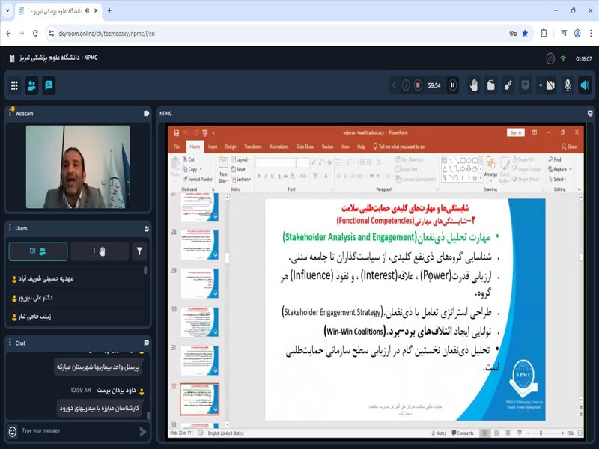This screenshot has height=449, width=599.
Task: Open the Chat panel icon
Action: 47,85
